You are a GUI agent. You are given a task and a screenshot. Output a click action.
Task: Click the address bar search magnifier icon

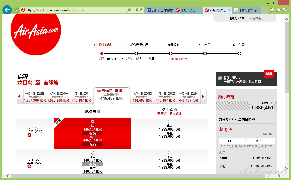point(129,10)
